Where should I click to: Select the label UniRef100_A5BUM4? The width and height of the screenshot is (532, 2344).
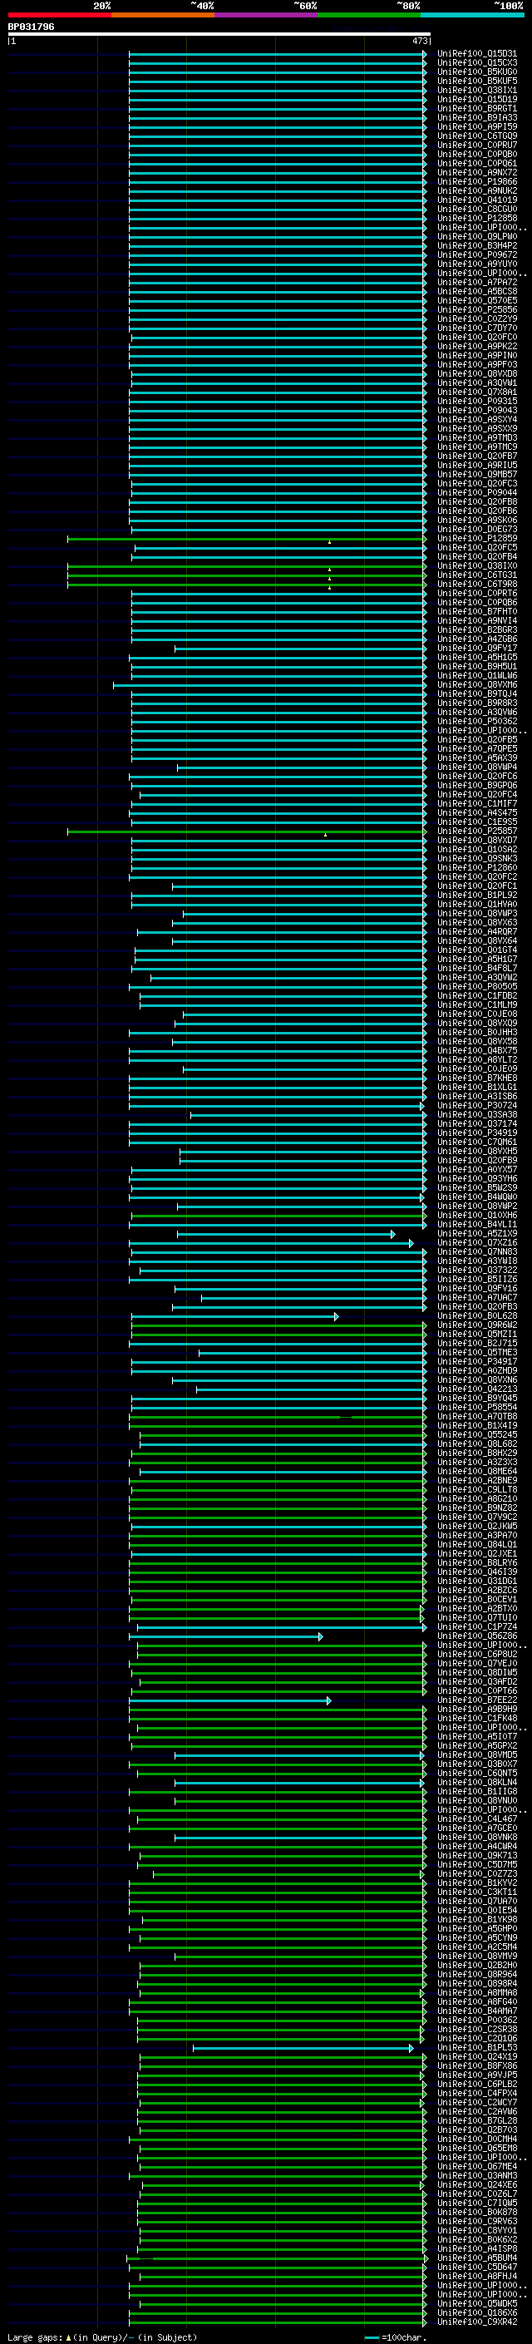[476, 2258]
